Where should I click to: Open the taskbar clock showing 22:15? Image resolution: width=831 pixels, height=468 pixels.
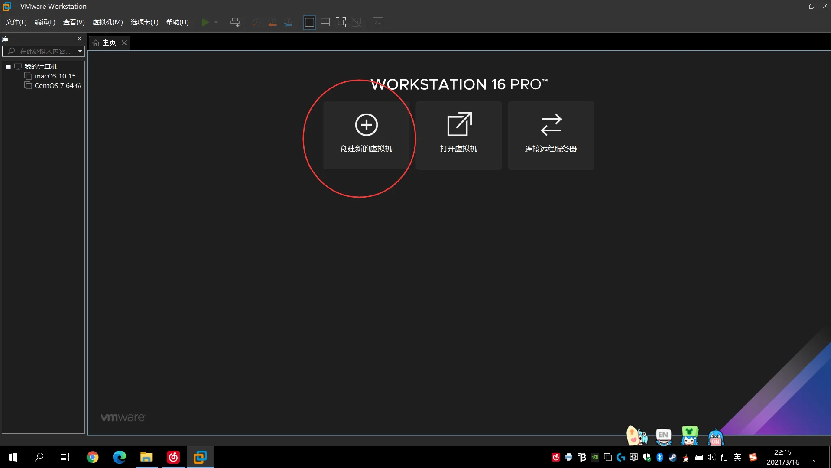(783, 457)
